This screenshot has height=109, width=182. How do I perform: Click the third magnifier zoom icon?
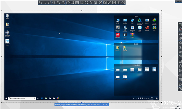click(63, 2)
